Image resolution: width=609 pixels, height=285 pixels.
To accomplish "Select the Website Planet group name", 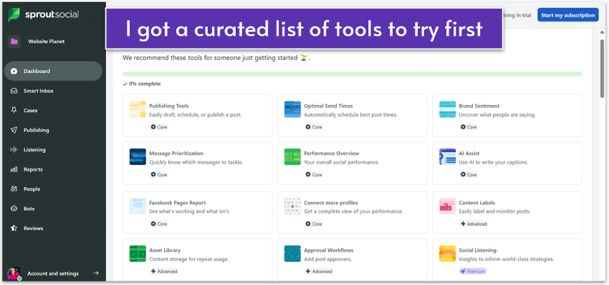I will pos(47,41).
